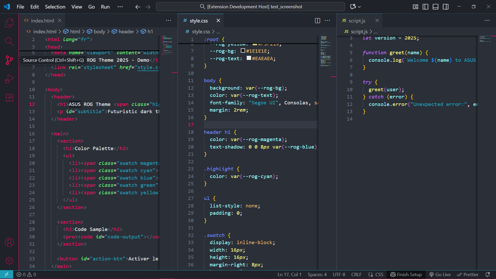Open the Selection menu
The width and height of the screenshot is (496, 279).
55,7
